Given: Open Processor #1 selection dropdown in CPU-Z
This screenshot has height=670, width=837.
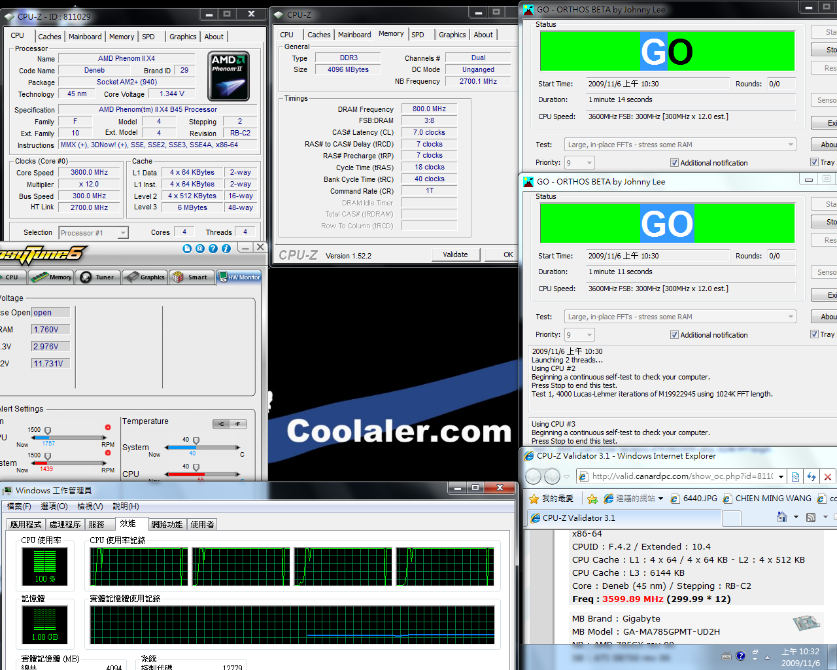Looking at the screenshot, I should (123, 233).
